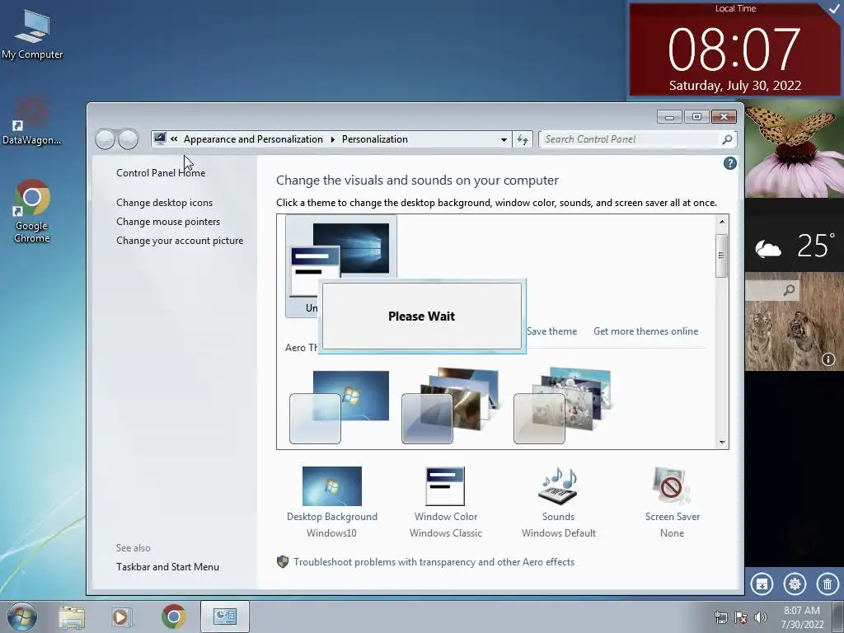
Task: Click the double chevron in the breadcrumb
Action: pyautogui.click(x=174, y=138)
